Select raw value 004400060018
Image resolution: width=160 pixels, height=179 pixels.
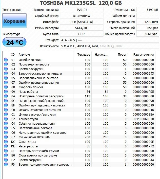143,119
